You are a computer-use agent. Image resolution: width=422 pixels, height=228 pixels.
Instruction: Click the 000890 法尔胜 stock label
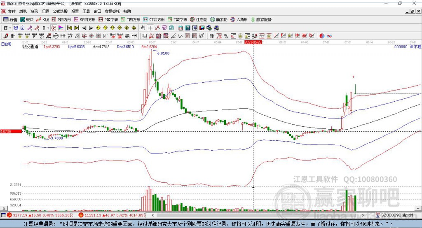coord(408,47)
